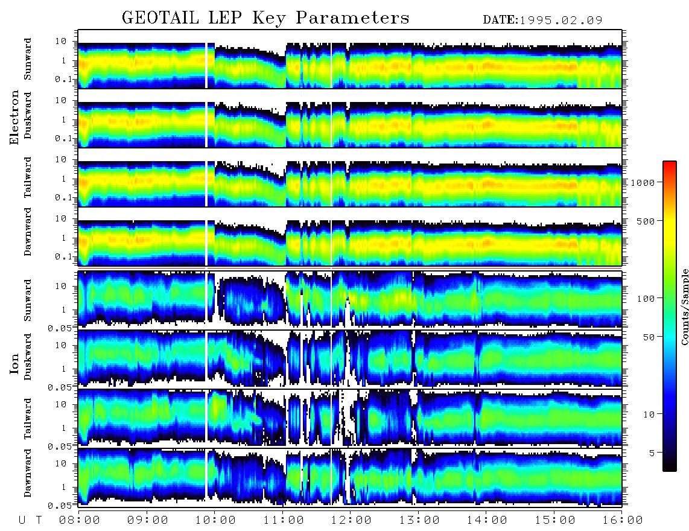Click the color scale value 10 beside the colorbar

[649, 414]
